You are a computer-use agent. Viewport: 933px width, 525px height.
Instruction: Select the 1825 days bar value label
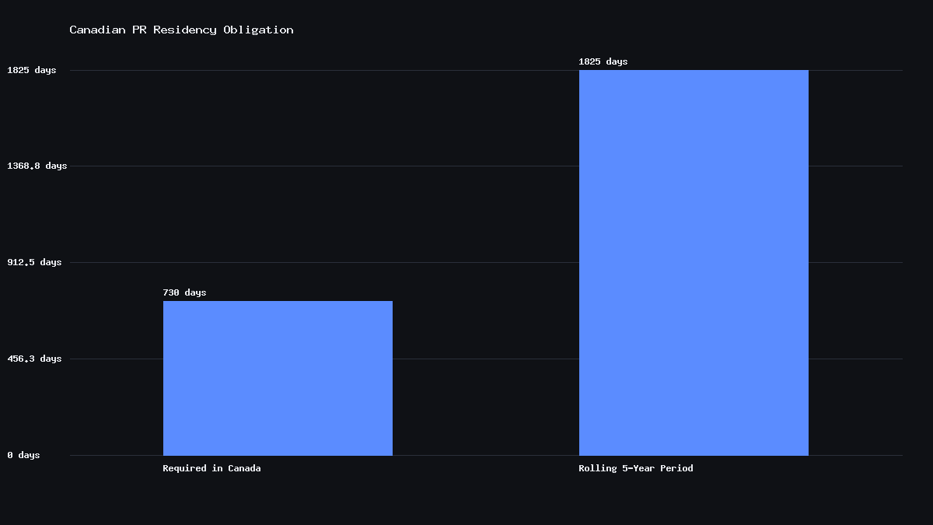(603, 61)
